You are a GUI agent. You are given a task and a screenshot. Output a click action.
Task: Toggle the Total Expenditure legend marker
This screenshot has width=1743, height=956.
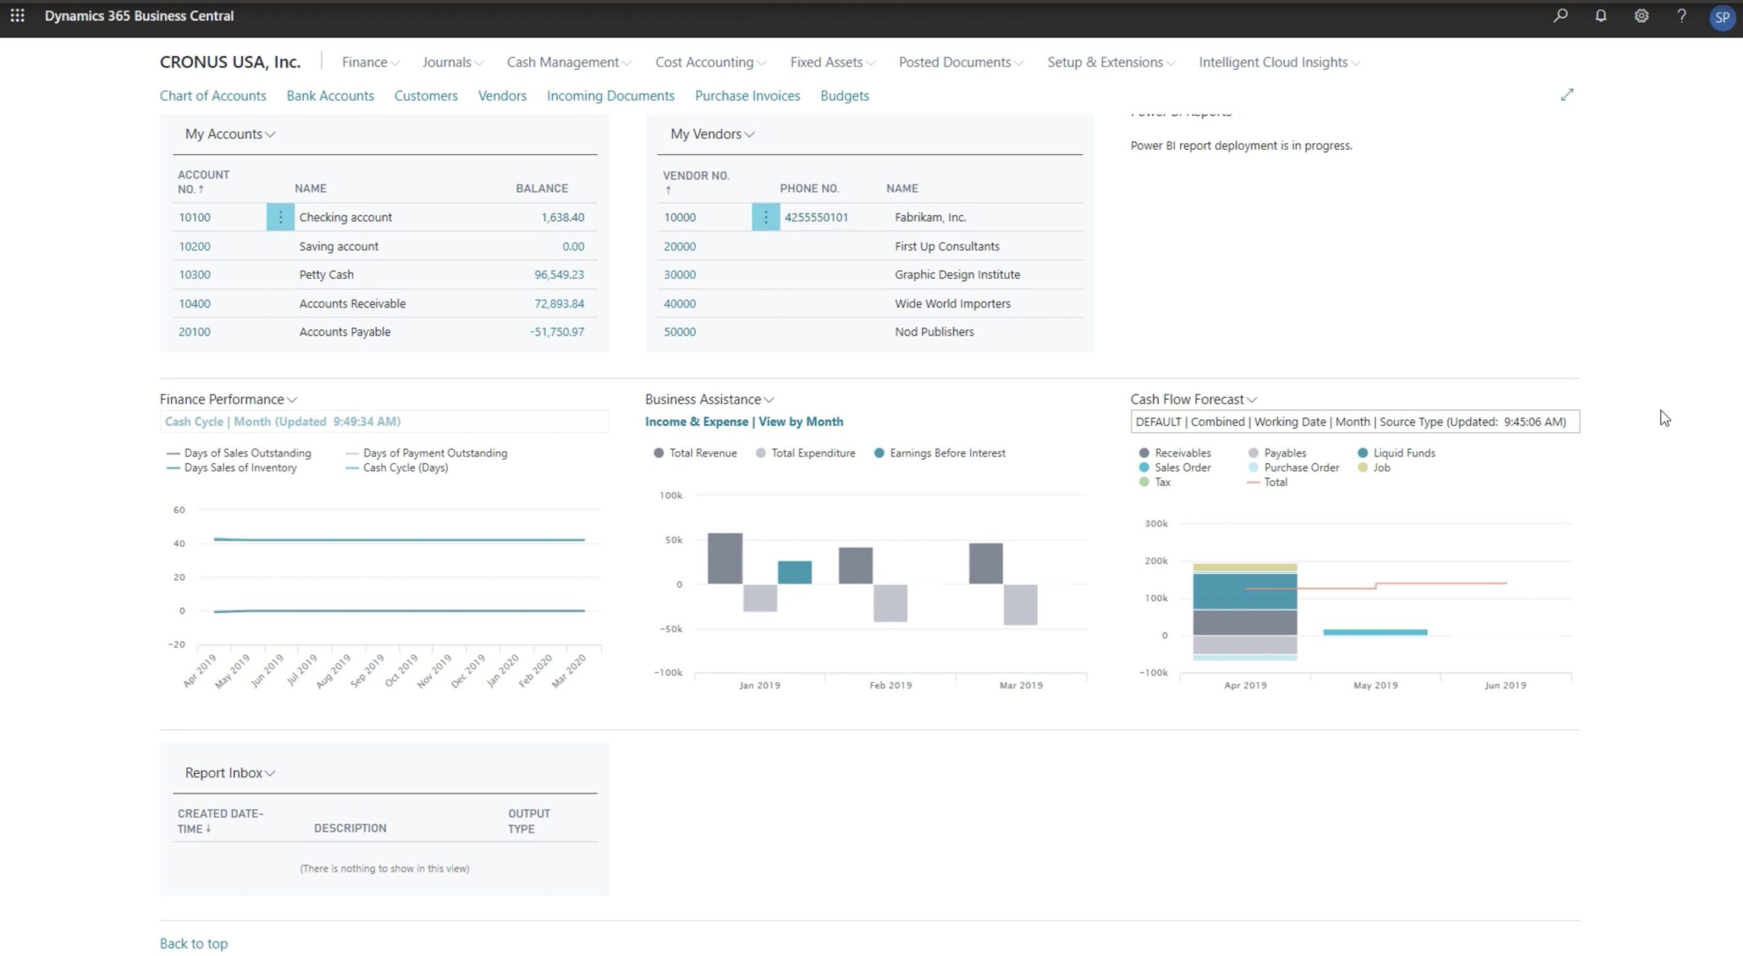pos(761,453)
